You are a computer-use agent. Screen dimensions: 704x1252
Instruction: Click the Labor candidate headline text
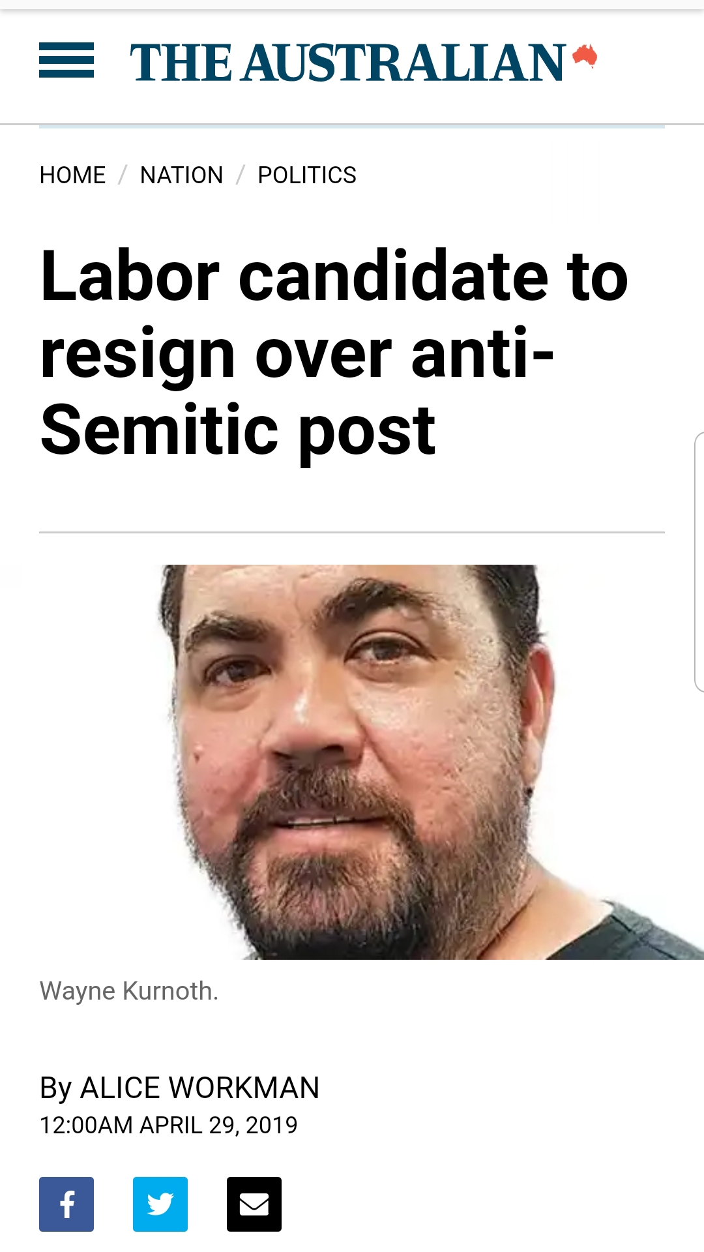pos(334,353)
